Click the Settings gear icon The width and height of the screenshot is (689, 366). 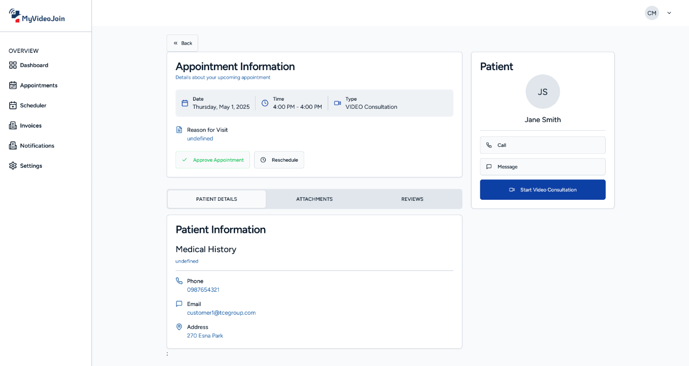pos(13,166)
